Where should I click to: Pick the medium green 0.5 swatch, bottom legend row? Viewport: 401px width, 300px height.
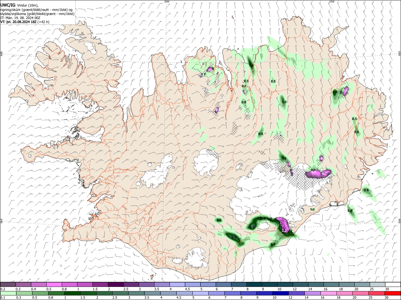40,293
